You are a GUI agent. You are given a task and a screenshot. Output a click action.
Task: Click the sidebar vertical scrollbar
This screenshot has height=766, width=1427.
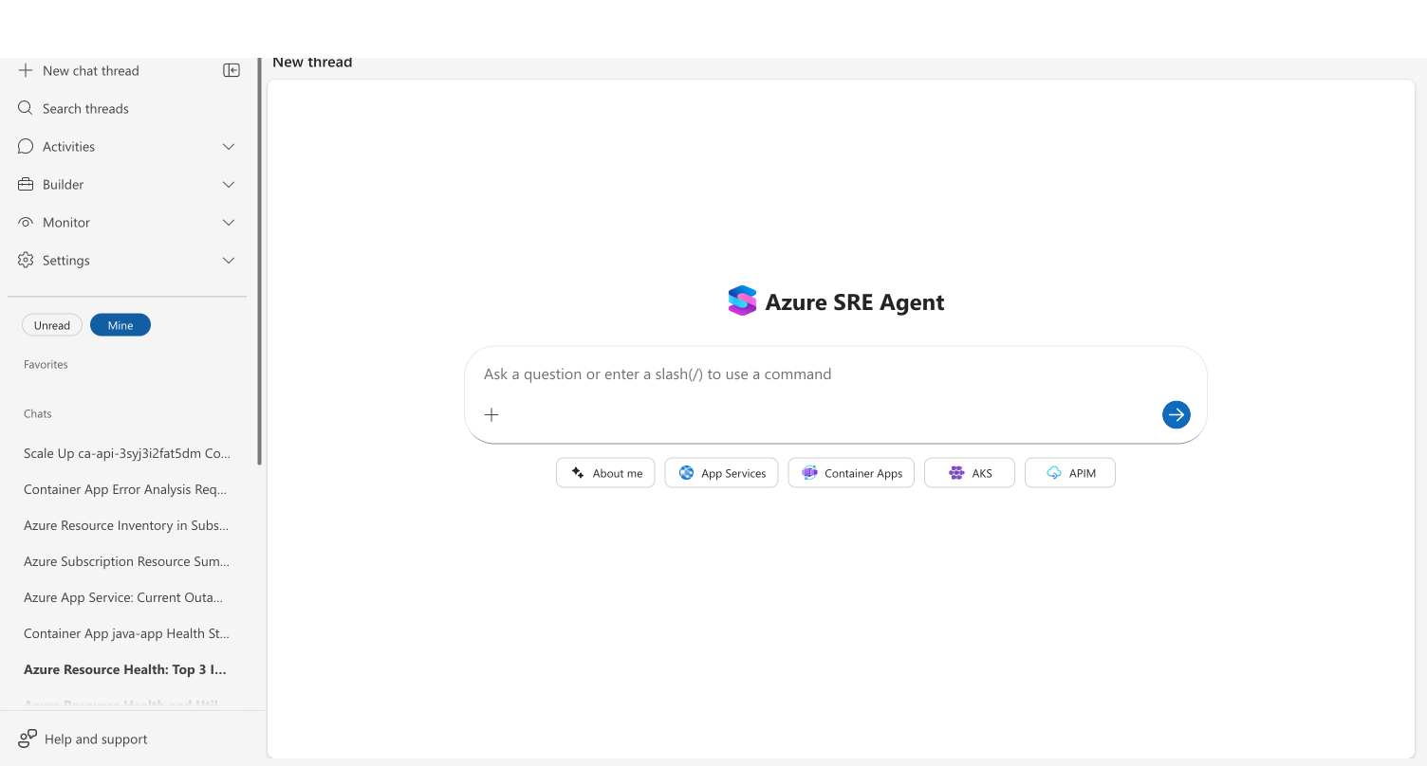(x=259, y=261)
